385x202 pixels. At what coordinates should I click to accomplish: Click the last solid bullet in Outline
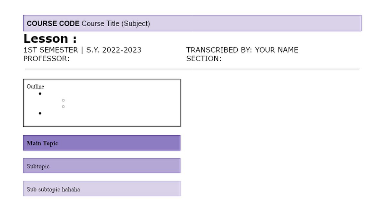tap(40, 113)
